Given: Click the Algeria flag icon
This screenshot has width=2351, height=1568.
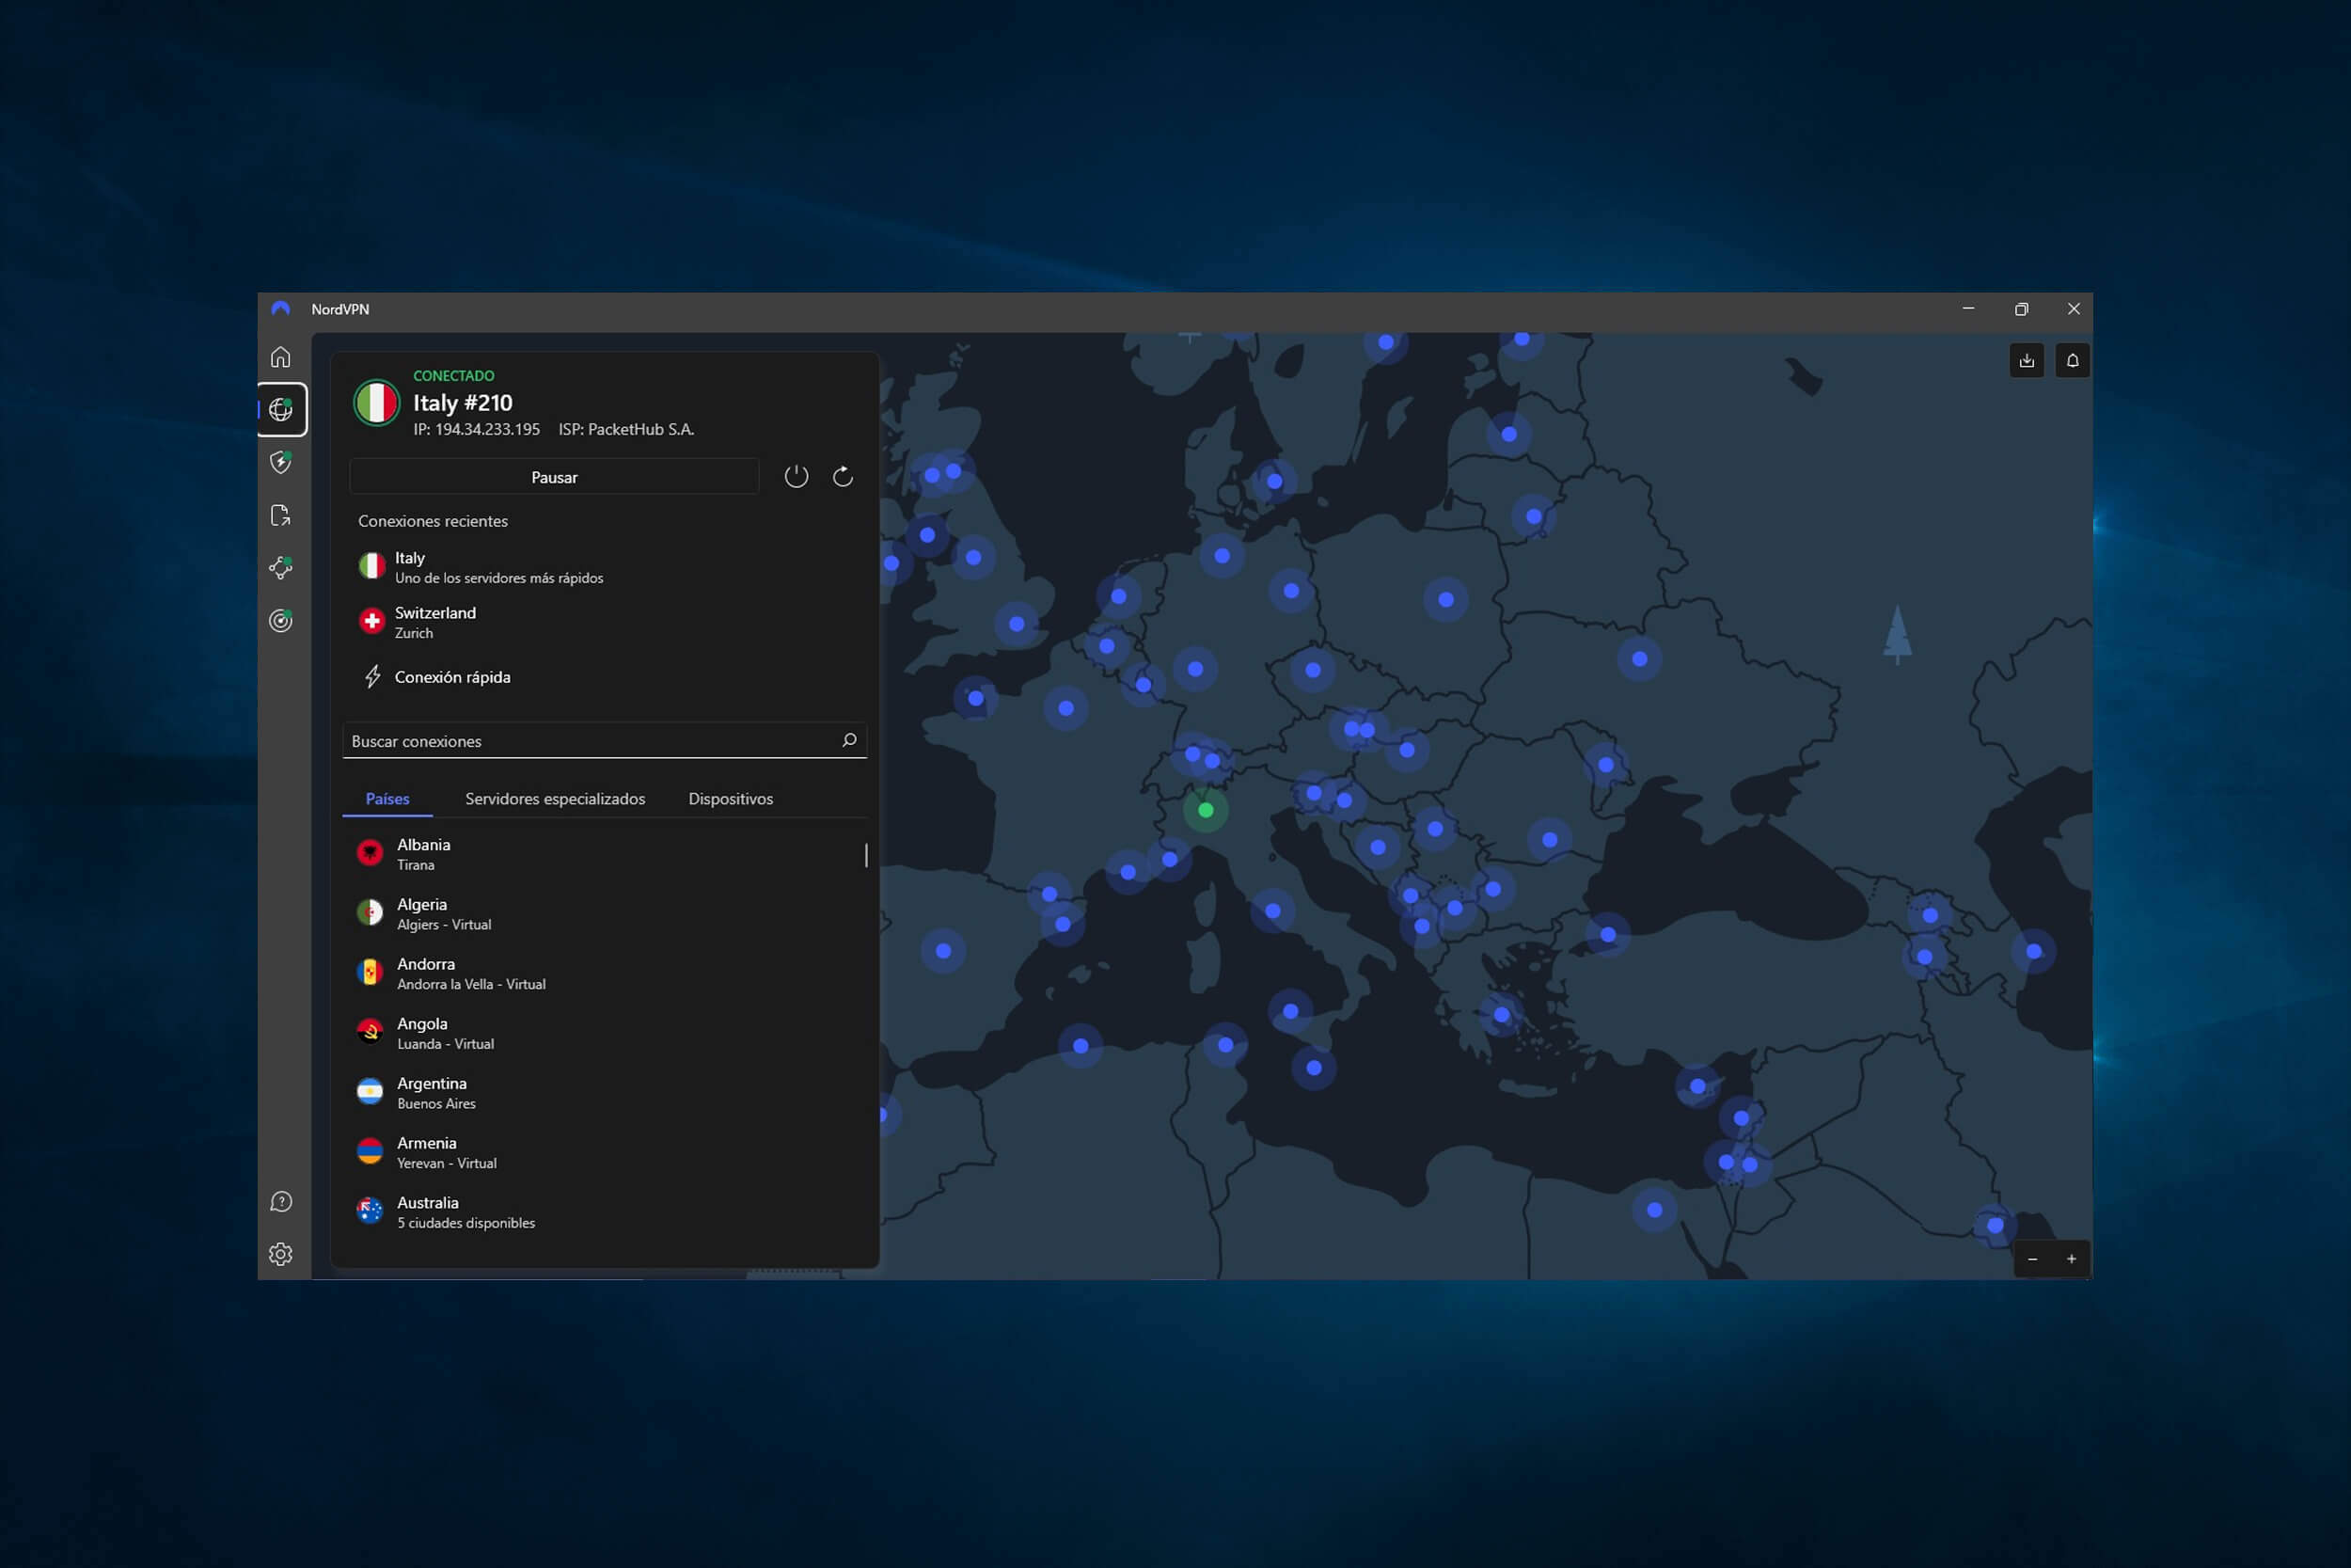Looking at the screenshot, I should [370, 913].
